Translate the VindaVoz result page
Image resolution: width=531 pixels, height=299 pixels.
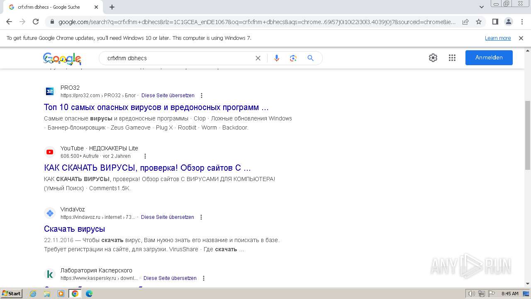tap(168, 217)
